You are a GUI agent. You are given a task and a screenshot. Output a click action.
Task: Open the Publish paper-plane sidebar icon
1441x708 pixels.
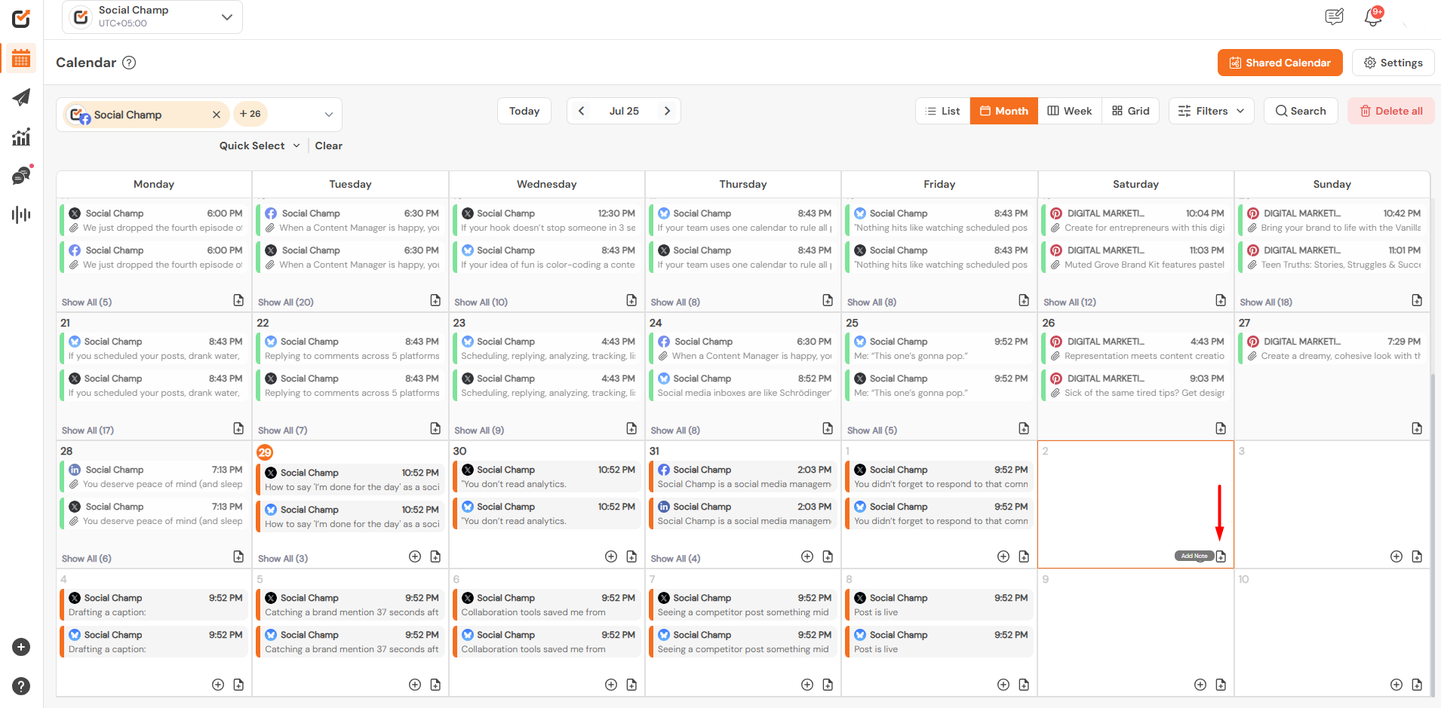pyautogui.click(x=21, y=97)
